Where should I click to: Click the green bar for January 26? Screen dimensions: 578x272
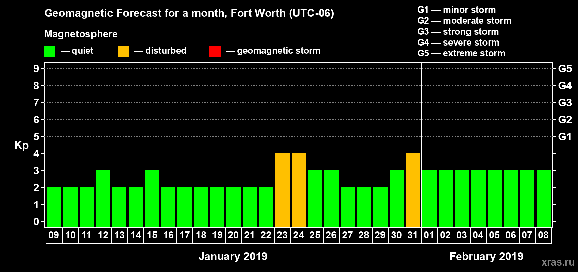[331, 199]
